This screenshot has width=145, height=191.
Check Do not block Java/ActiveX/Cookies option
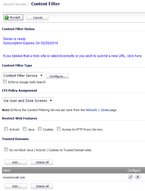[6, 149]
